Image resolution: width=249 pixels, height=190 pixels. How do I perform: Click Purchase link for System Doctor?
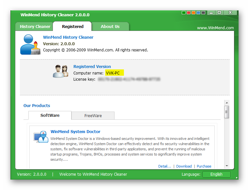coord(204,166)
